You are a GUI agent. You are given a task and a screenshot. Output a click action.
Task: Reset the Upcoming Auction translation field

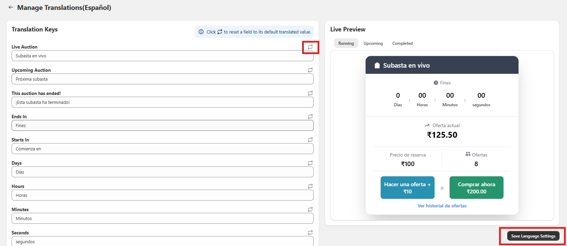310,70
